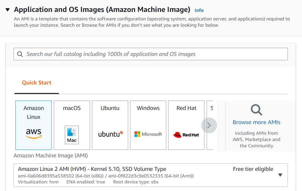This screenshot has width=302, height=191.
Task: Switch to the Quick Start tab
Action: click(x=37, y=83)
